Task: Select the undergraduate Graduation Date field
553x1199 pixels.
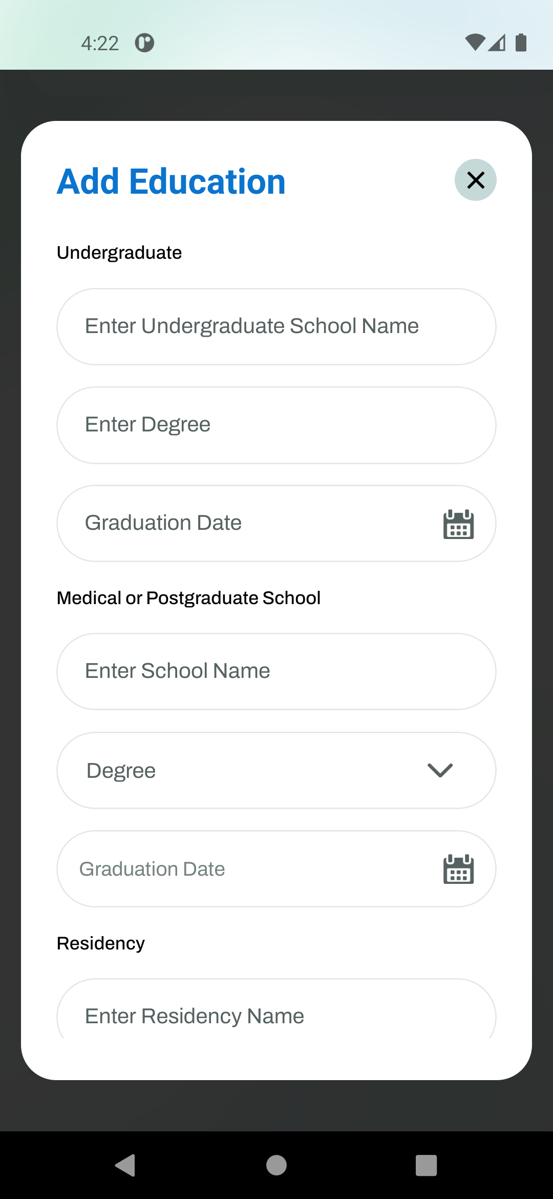Action: pos(246,523)
